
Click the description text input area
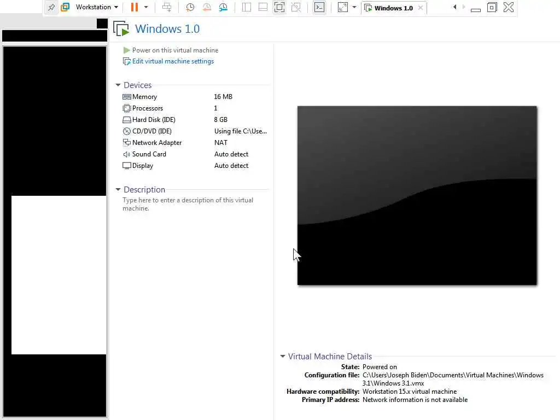[188, 205]
